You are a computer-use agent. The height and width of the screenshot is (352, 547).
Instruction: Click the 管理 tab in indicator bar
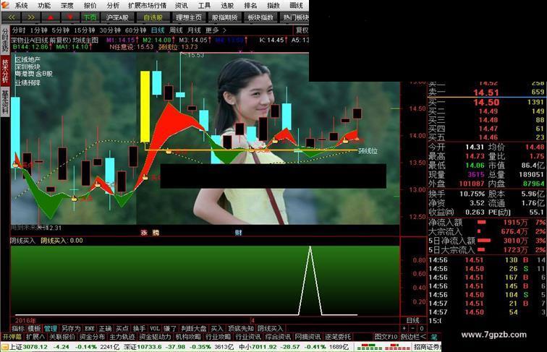click(x=50, y=328)
